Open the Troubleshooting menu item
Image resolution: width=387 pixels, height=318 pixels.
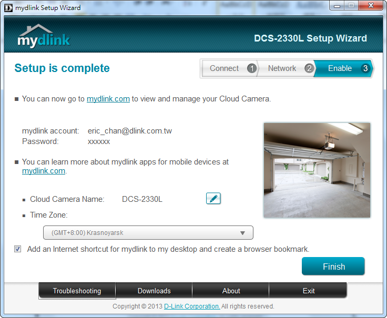click(77, 291)
